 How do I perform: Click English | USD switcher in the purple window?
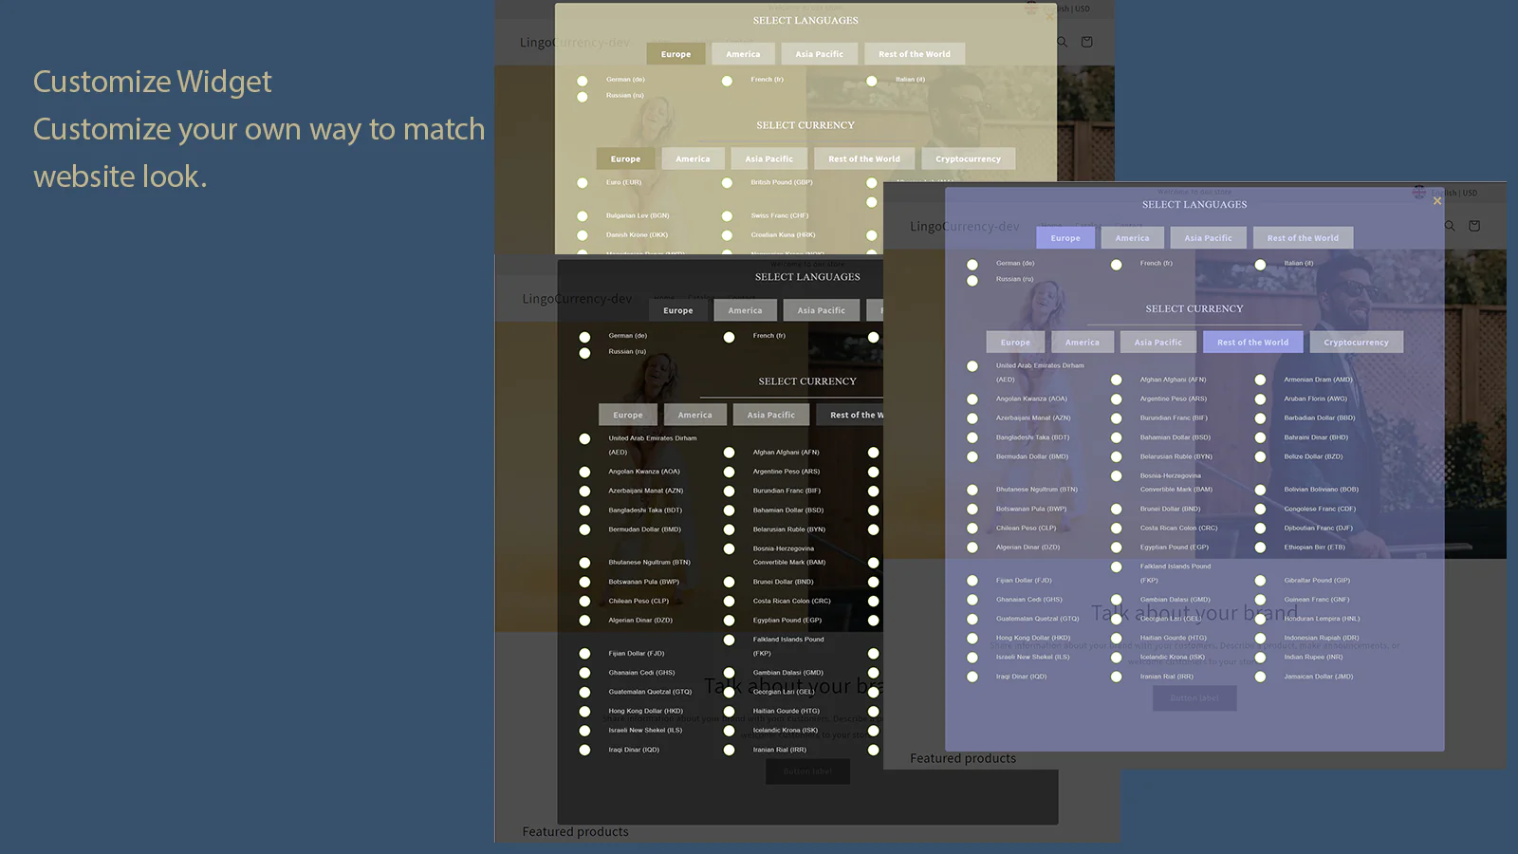(1453, 193)
